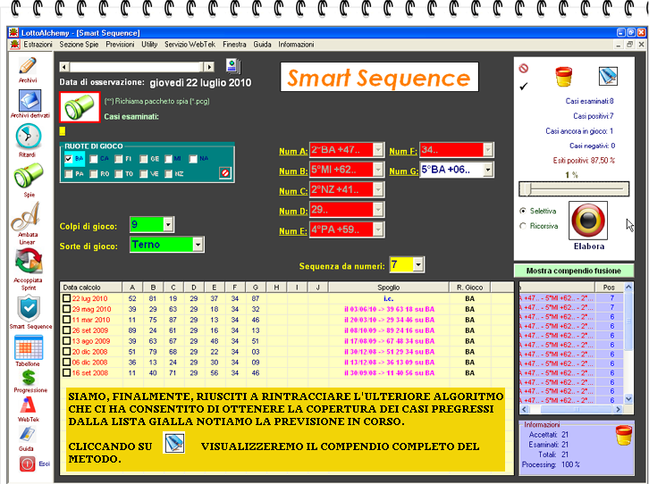Click the bucket icon in the Informazioni panel
This screenshot has height=484, width=649.
coord(624,435)
